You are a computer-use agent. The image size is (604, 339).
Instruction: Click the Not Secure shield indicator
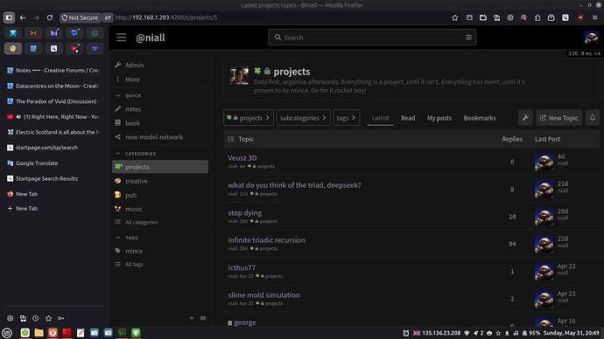click(x=81, y=17)
